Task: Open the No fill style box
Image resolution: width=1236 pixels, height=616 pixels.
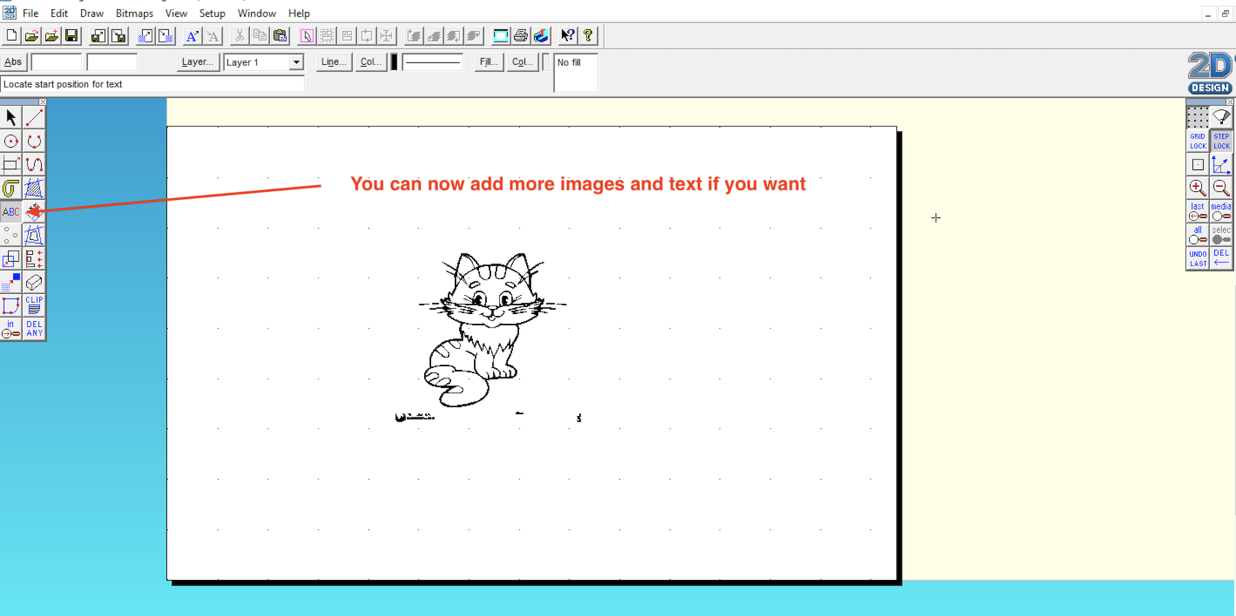Action: [x=575, y=73]
